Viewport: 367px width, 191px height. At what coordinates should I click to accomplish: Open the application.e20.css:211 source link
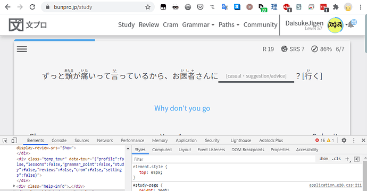[335, 185]
